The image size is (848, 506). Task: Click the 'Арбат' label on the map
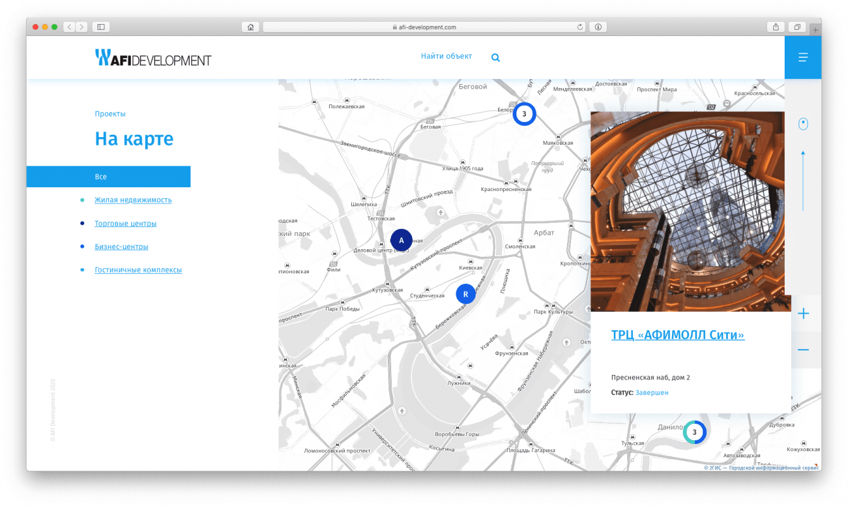pyautogui.click(x=544, y=233)
